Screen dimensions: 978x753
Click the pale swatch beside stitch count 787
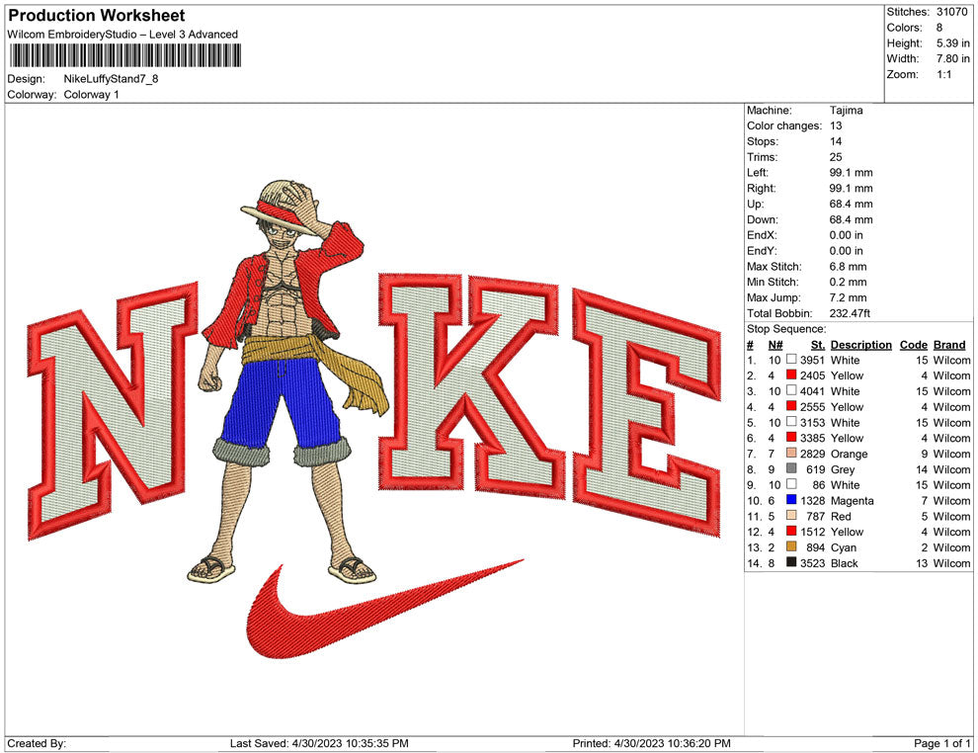click(791, 515)
